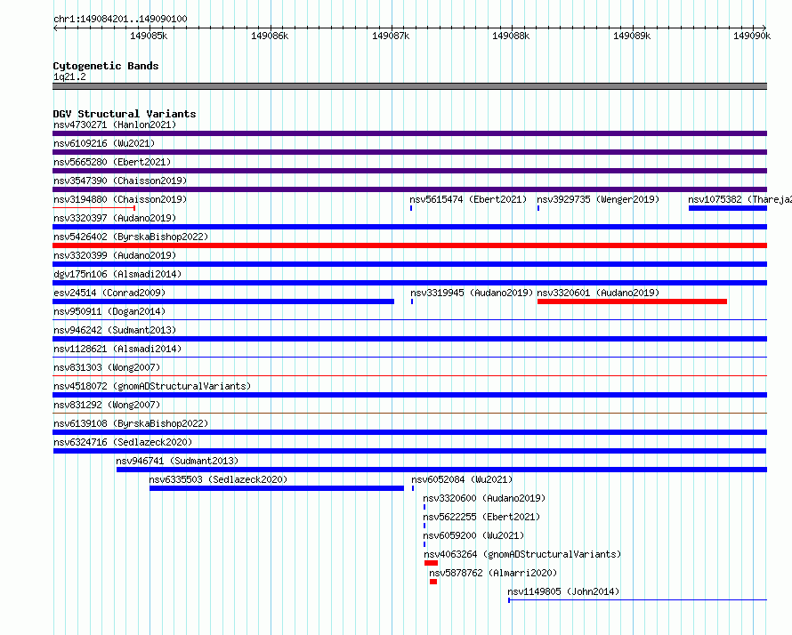Image resolution: width=792 pixels, height=635 pixels.
Task: Click the esv24514 (Conrad2009) label
Action: tap(109, 293)
